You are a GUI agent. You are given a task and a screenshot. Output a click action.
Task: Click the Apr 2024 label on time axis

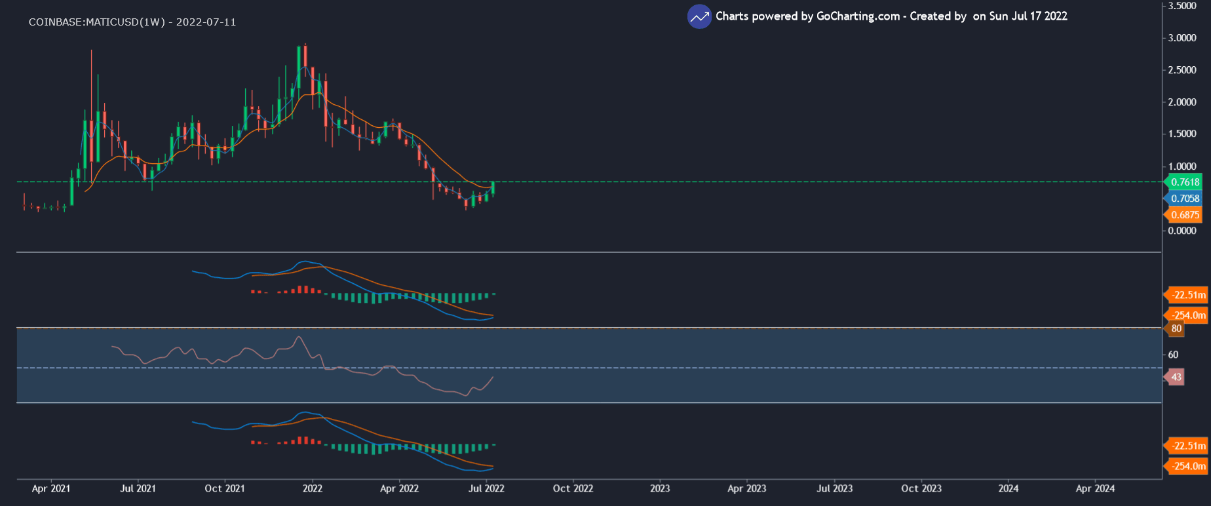pos(1095,488)
